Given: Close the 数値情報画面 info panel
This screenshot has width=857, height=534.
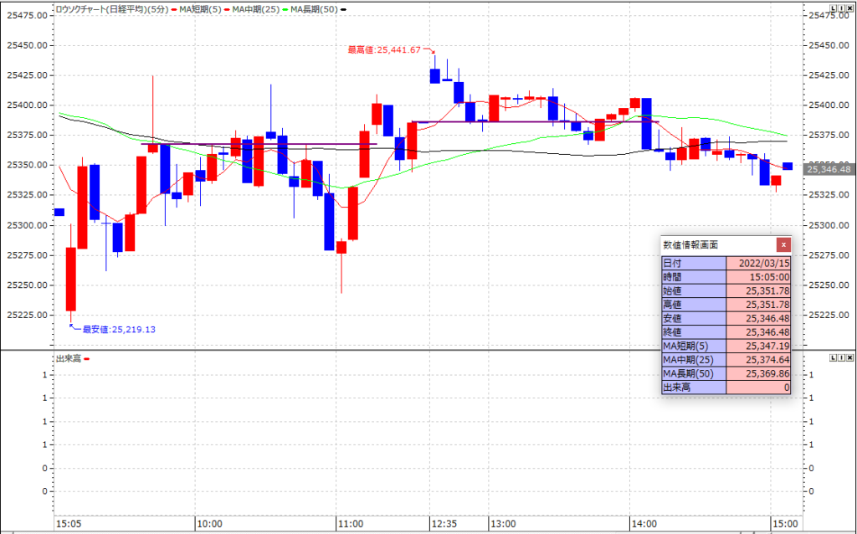Looking at the screenshot, I should click(x=783, y=245).
